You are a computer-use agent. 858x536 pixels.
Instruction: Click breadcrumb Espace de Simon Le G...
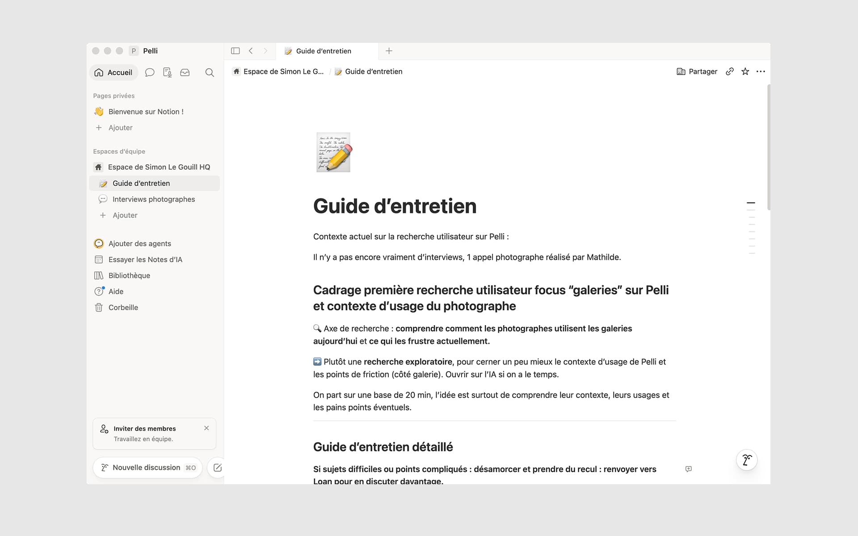pyautogui.click(x=278, y=71)
